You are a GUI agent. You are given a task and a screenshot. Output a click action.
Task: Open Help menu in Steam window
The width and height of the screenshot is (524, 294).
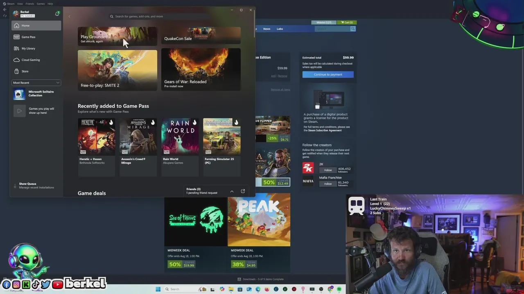[50, 4]
